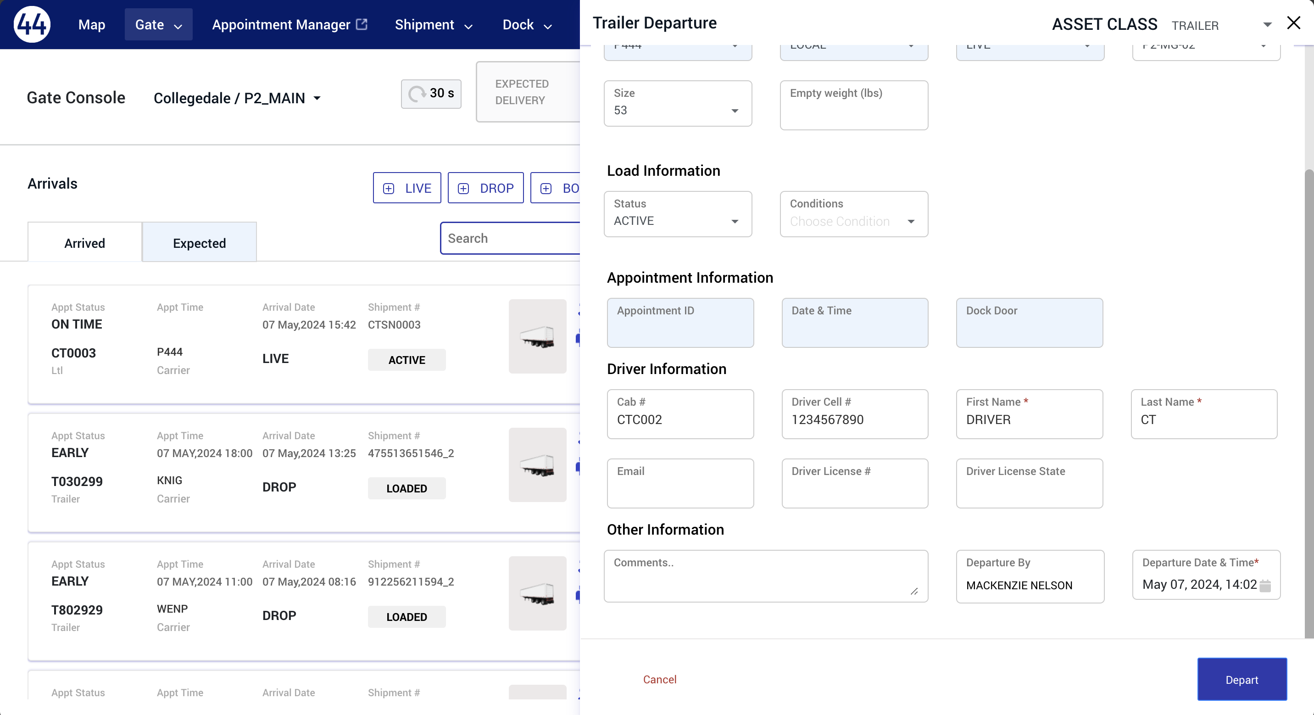Switch to the Arrived tab
The image size is (1314, 715).
click(x=85, y=242)
